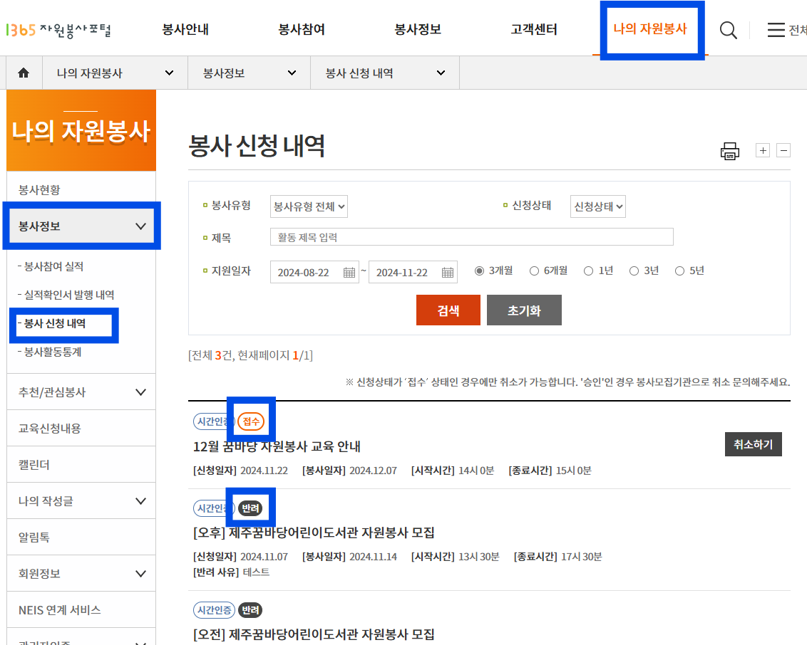This screenshot has height=645, width=807.
Task: Select the 3개월 period radio button
Action: point(479,271)
